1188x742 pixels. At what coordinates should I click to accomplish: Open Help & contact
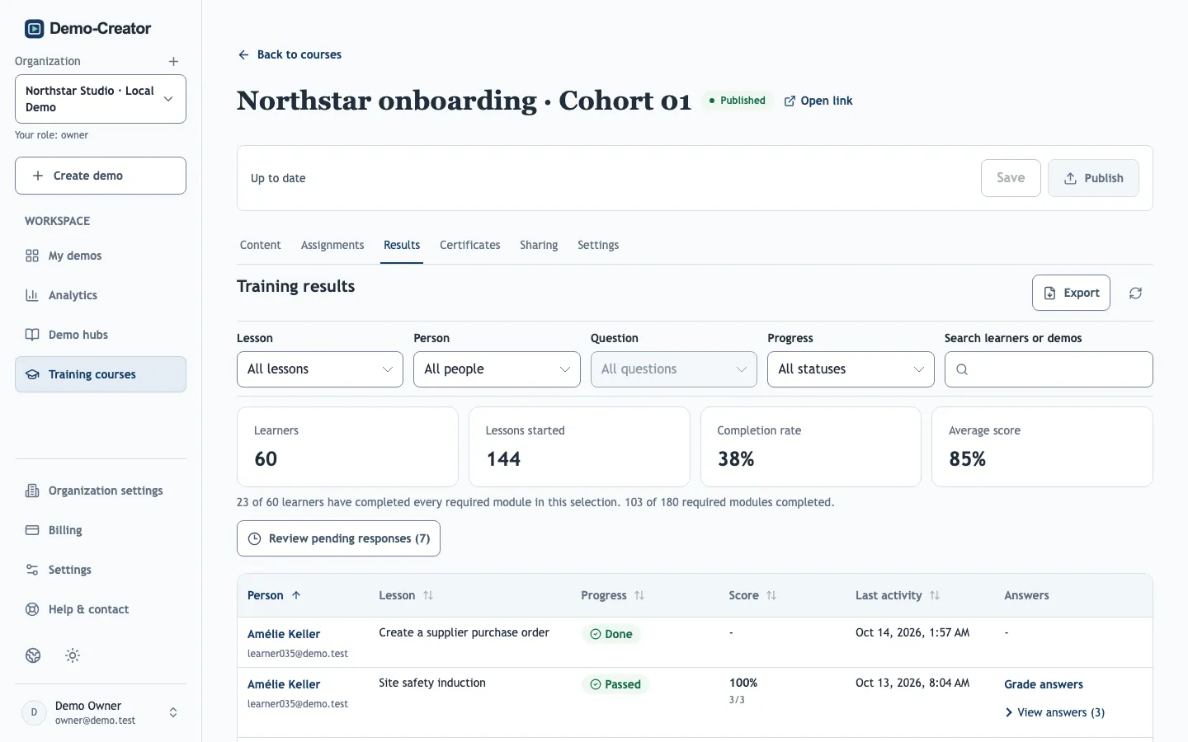(x=101, y=609)
